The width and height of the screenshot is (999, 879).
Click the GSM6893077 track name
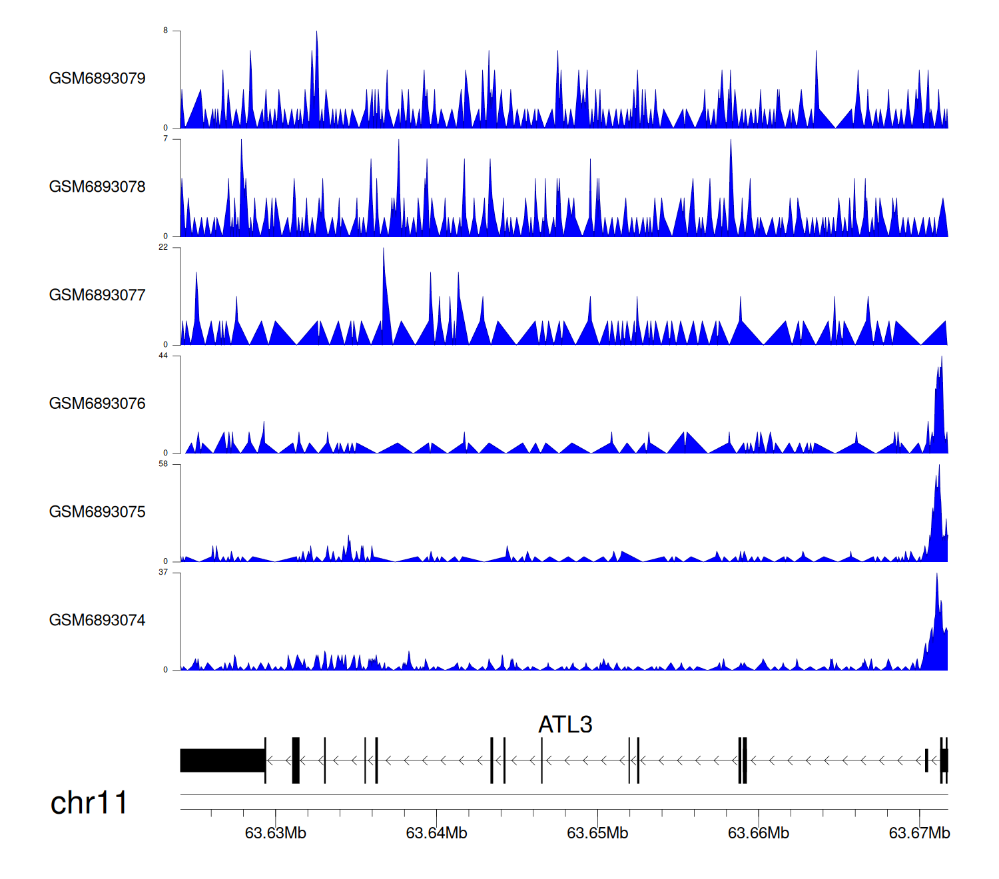click(x=97, y=296)
